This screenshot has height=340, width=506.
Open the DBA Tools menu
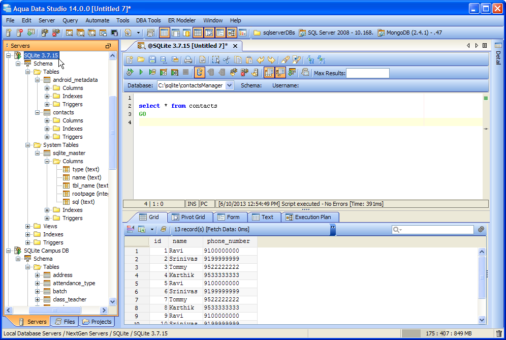pyautogui.click(x=148, y=20)
